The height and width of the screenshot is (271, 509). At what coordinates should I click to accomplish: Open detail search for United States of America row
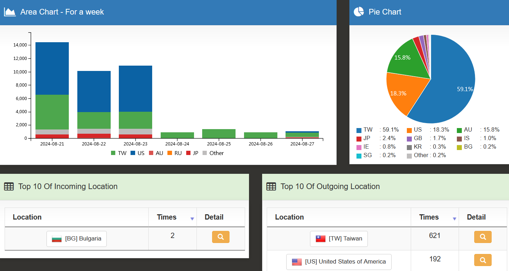tap(483, 260)
